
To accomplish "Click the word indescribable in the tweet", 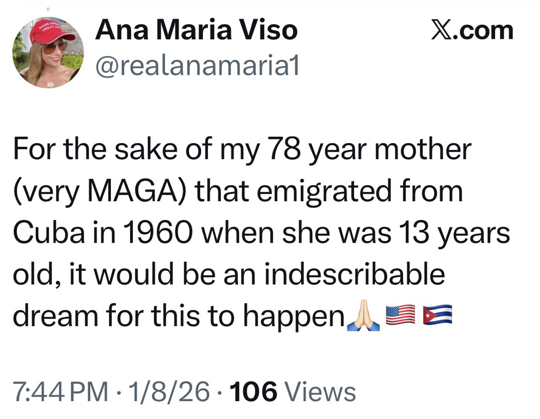I will [354, 274].
